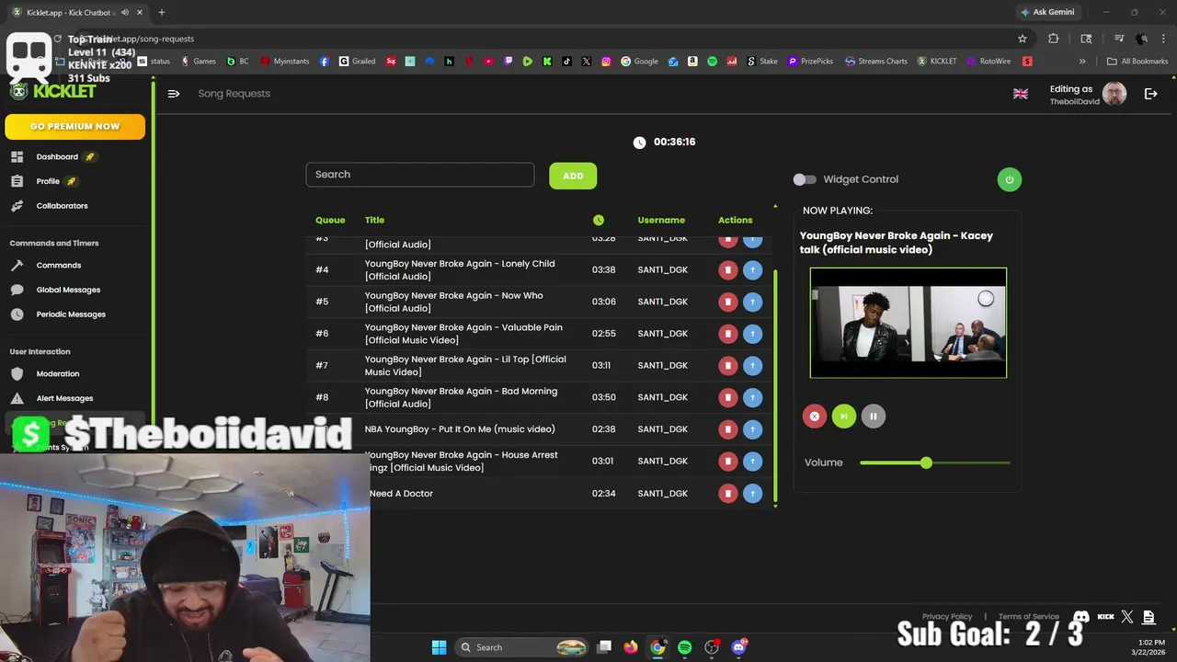
Task: Click GO PREMIUM NOW button
Action: point(74,126)
